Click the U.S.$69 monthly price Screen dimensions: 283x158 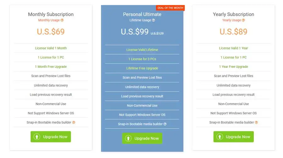coord(51,31)
